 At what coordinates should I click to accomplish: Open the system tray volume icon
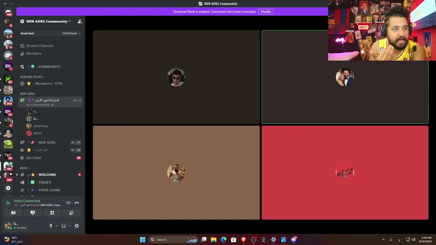[x=414, y=240]
